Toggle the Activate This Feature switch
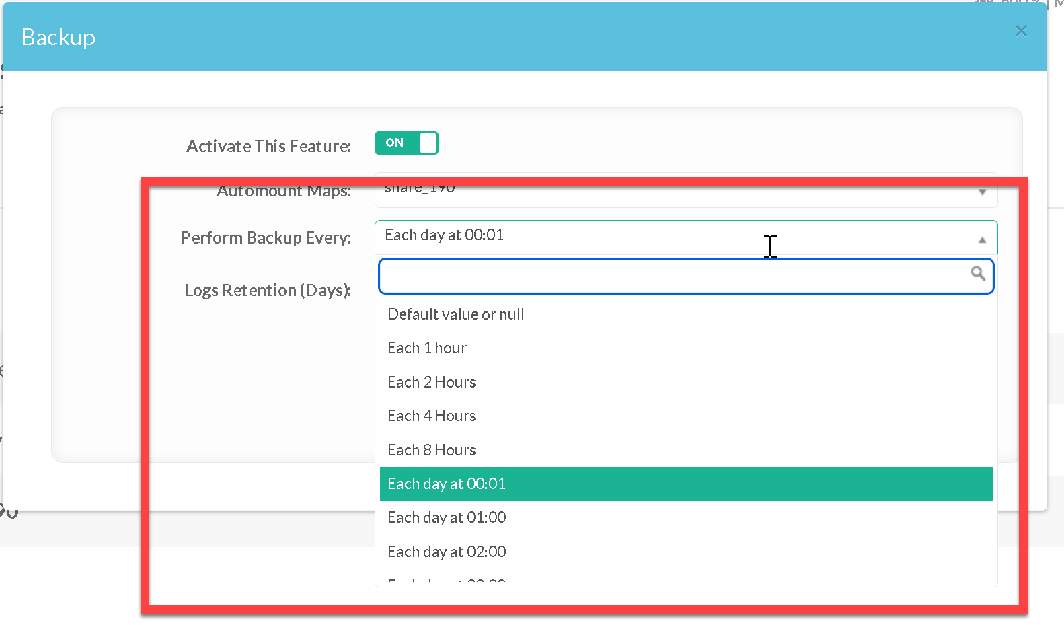 [x=406, y=143]
